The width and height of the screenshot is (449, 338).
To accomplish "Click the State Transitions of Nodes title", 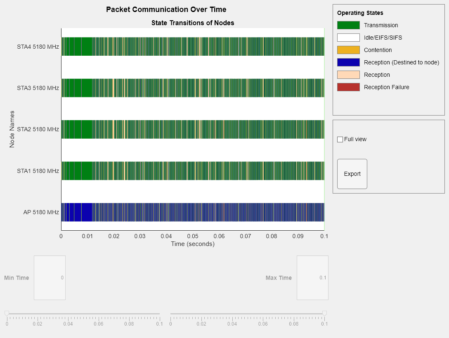I will click(193, 23).
